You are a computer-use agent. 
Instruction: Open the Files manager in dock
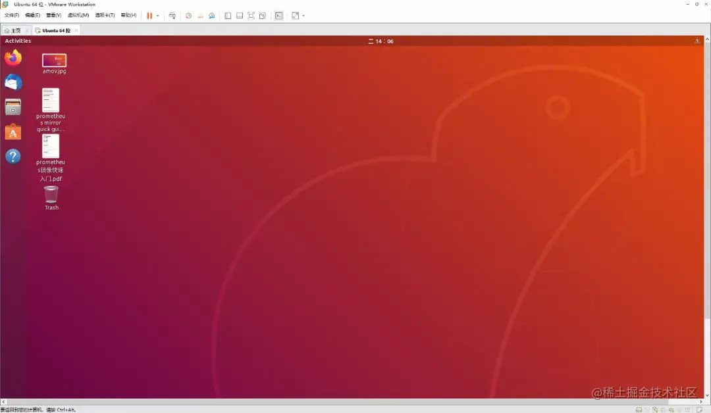13,107
